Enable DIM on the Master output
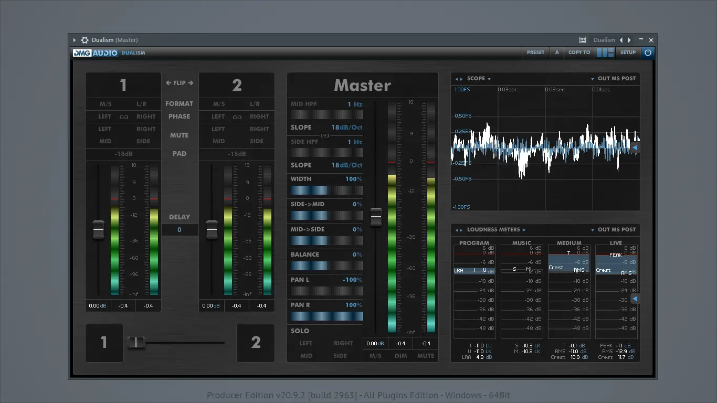The image size is (717, 403). click(401, 356)
